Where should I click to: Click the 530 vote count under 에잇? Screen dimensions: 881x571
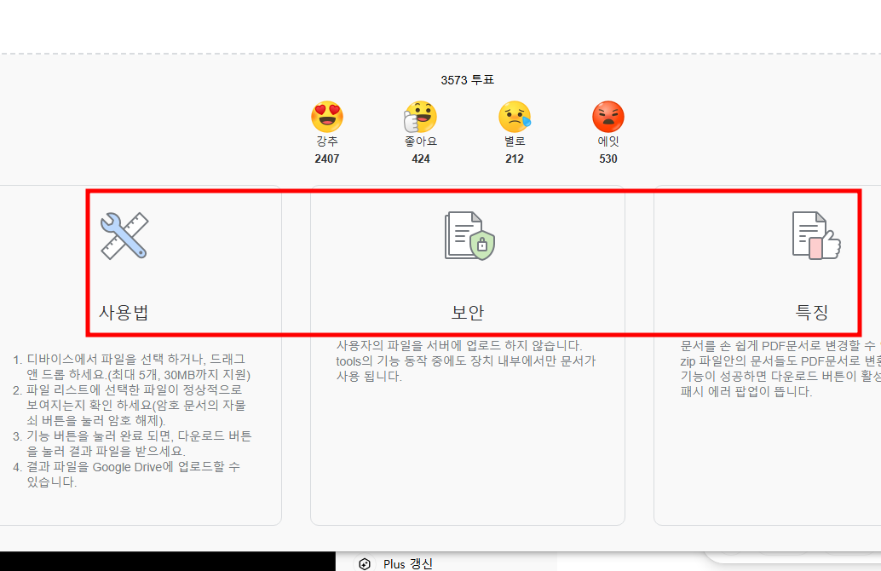[607, 158]
